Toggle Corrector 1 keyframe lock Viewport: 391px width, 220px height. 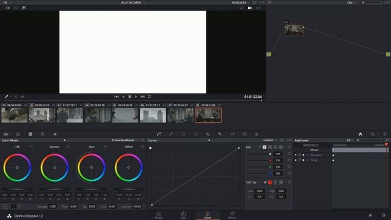pyautogui.click(x=299, y=155)
